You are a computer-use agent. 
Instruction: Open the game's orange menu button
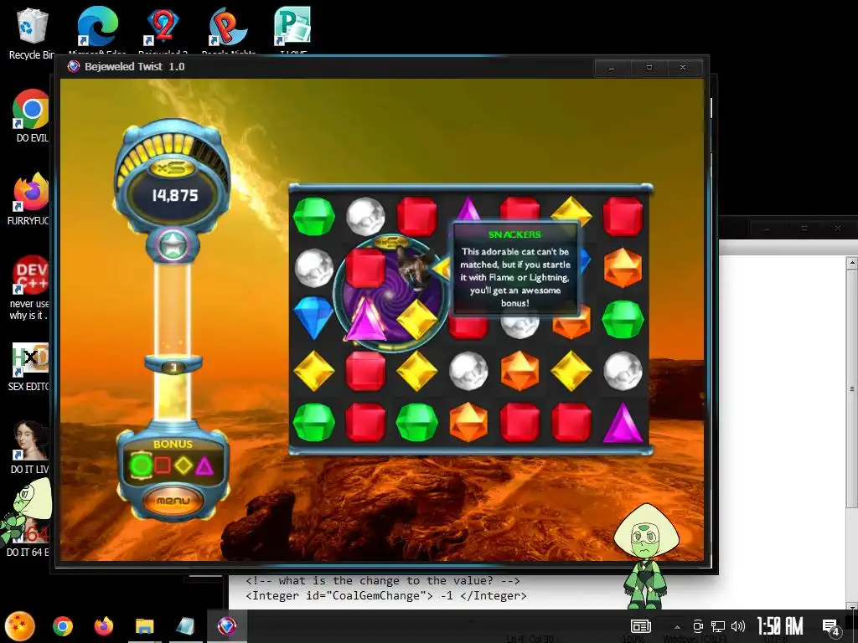tap(173, 501)
